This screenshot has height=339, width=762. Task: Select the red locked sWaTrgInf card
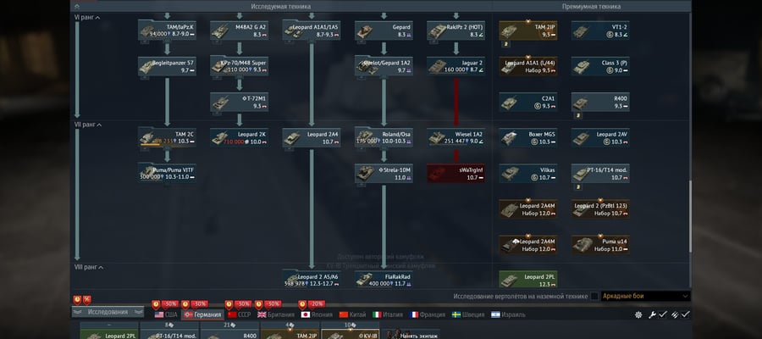[x=456, y=173]
